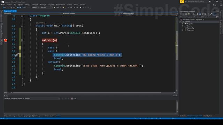Viewport: 223px width, 125px height.
Task: Expand the Ссылки references node
Action: click(183, 26)
